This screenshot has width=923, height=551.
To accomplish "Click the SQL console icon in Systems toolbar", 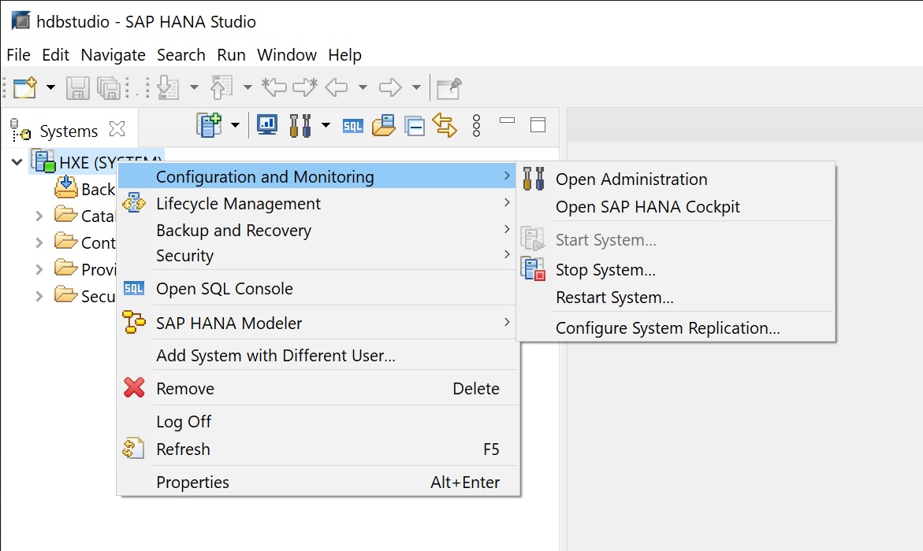I will [x=353, y=126].
